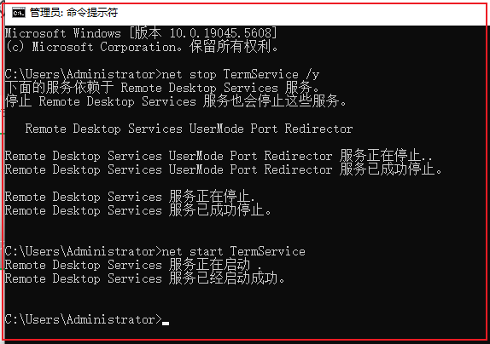Click the indented 'UserMode Port Redirector' service name
490x344 pixels.
189,129
